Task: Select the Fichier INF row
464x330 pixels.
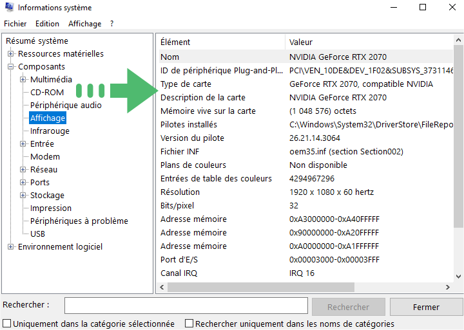Action: [x=306, y=152]
